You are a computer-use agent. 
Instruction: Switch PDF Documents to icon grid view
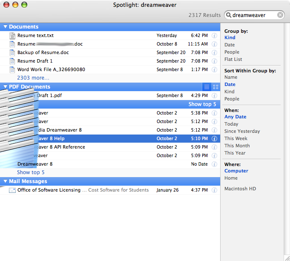215,87
